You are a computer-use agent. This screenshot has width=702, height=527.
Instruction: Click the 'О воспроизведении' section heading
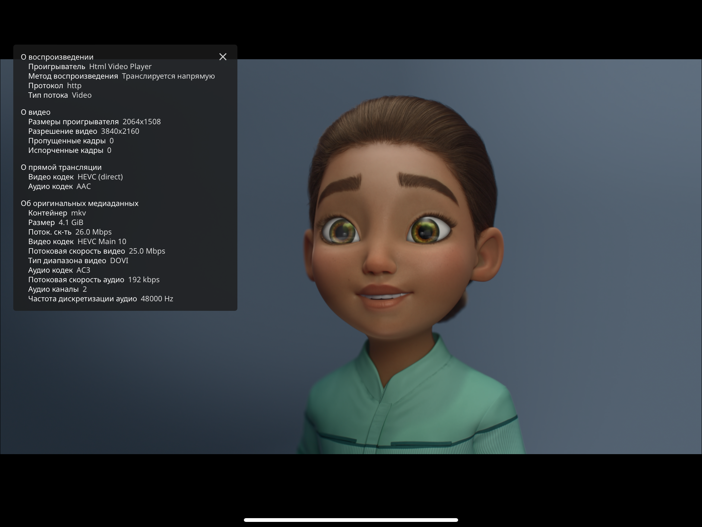[57, 57]
